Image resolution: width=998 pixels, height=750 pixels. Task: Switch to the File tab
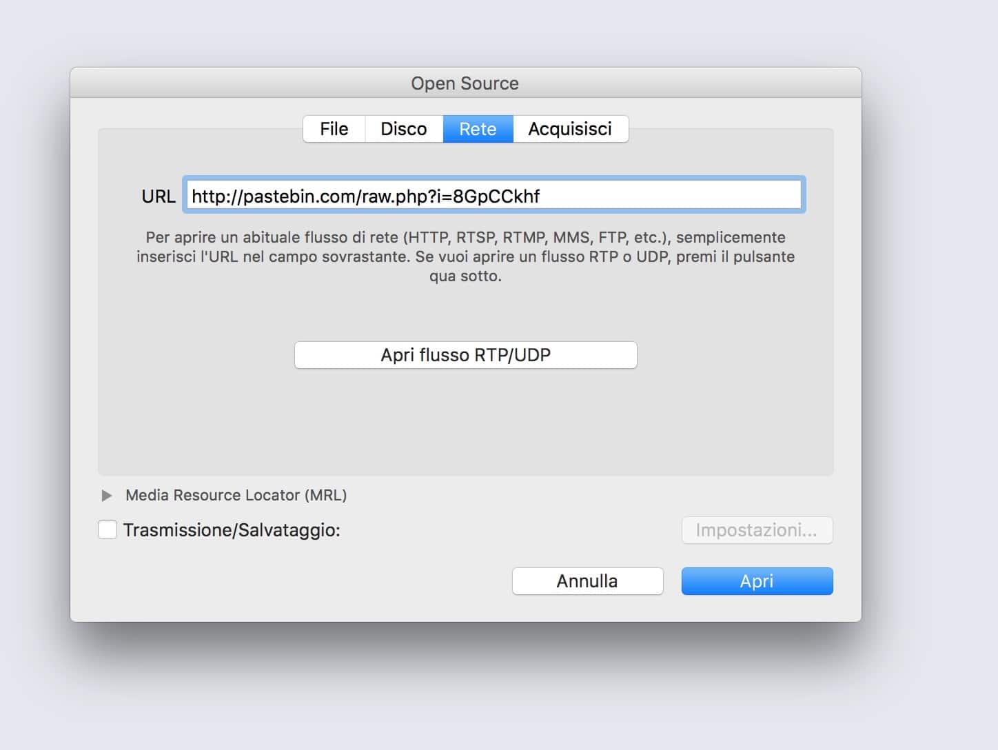334,129
